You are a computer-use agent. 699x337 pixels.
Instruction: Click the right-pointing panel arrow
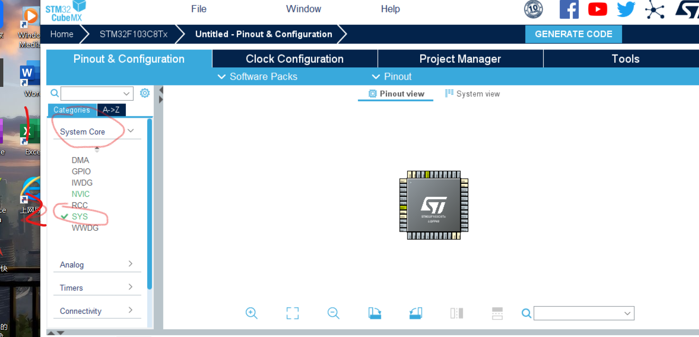[x=161, y=100]
